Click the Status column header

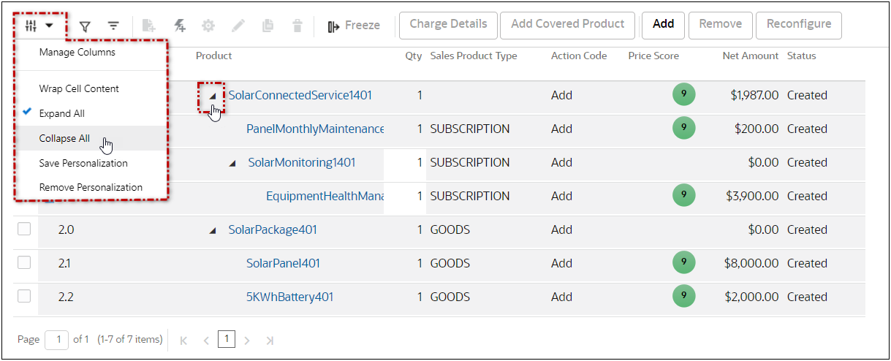point(802,56)
